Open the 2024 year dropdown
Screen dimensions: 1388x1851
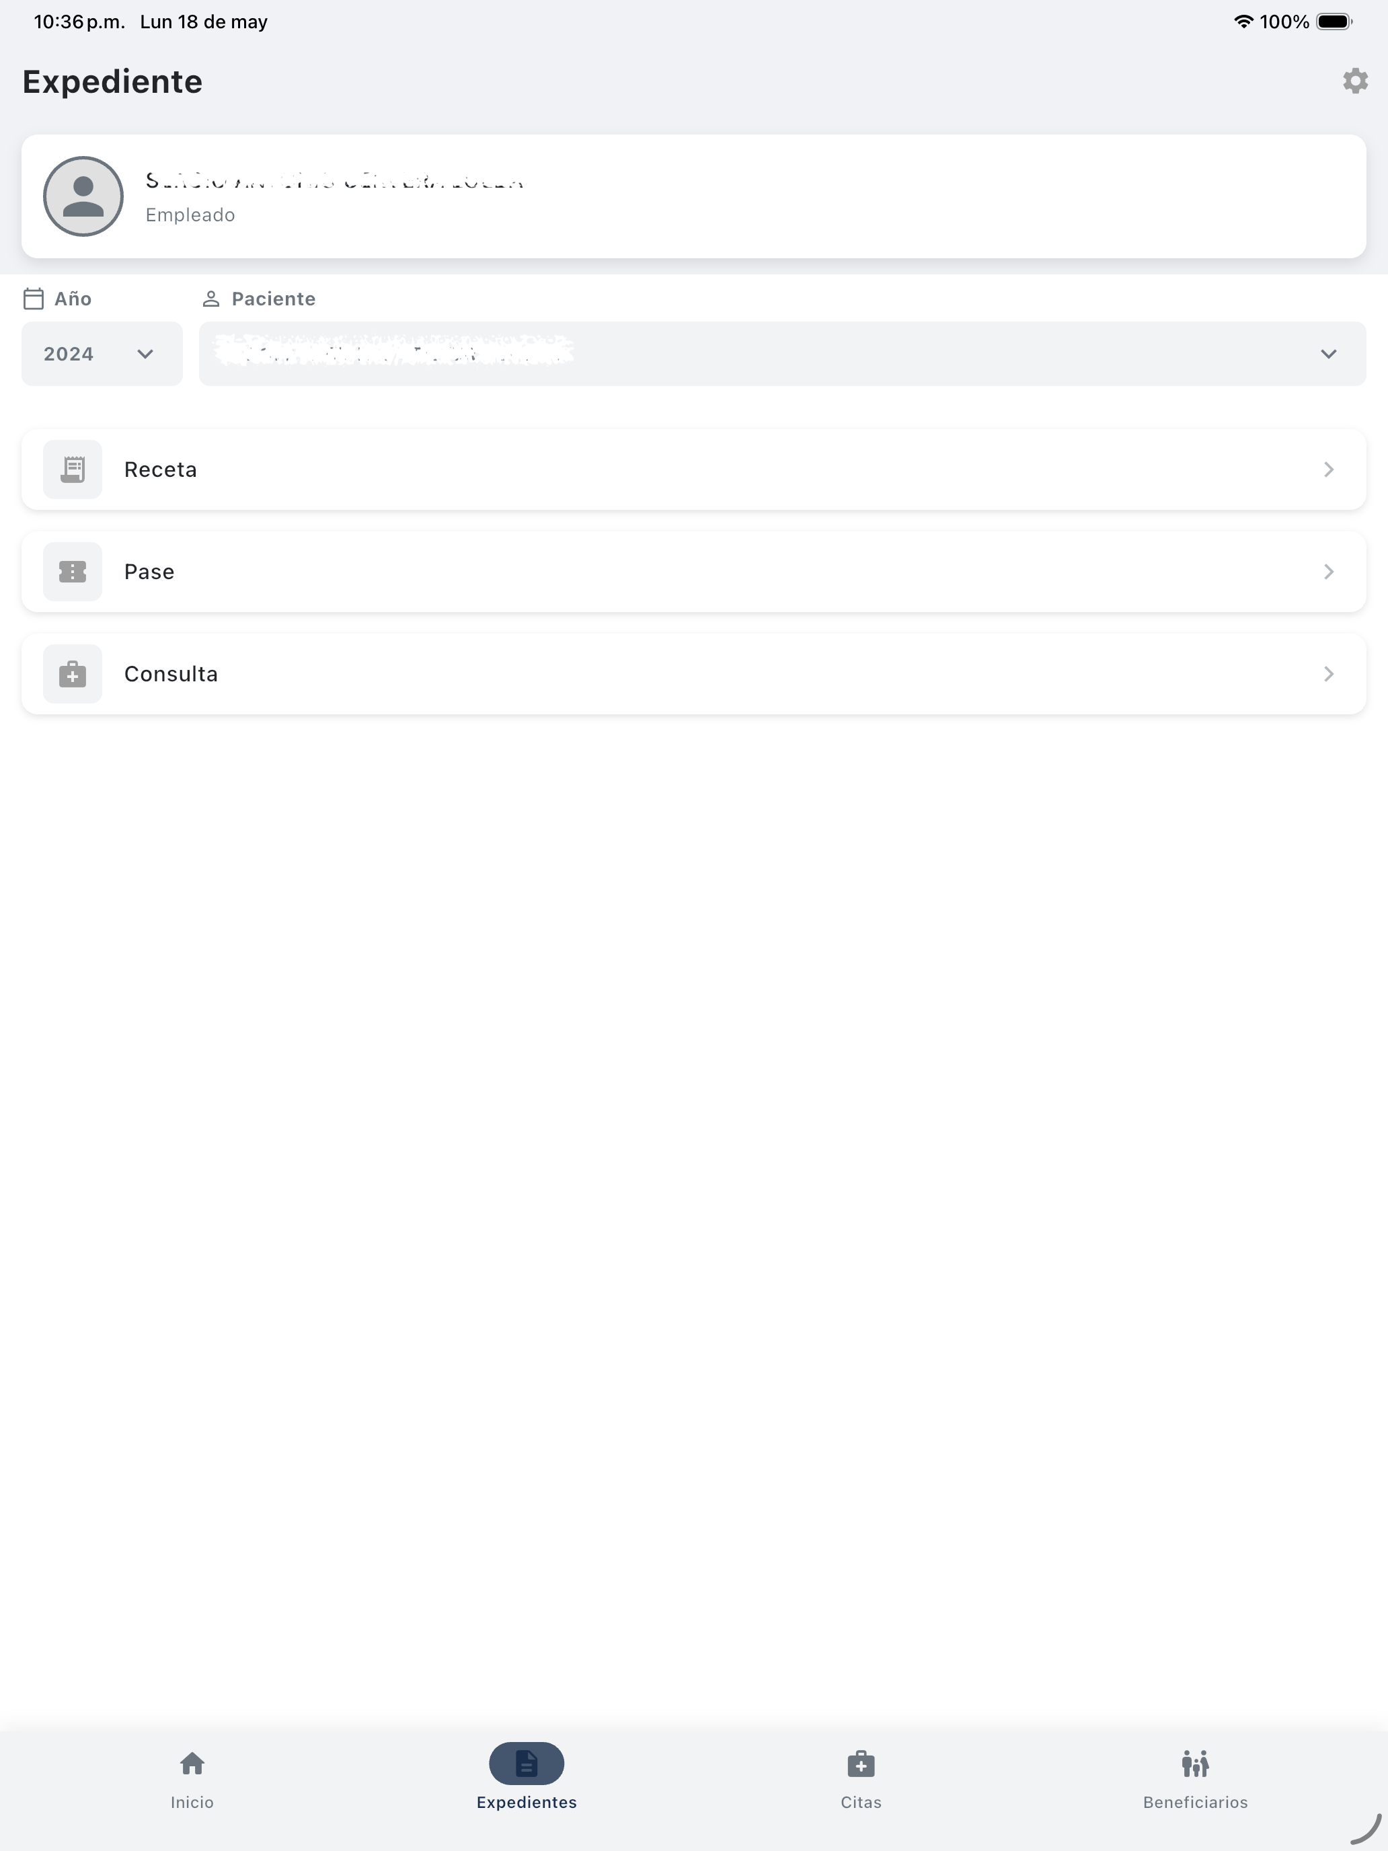click(x=102, y=354)
